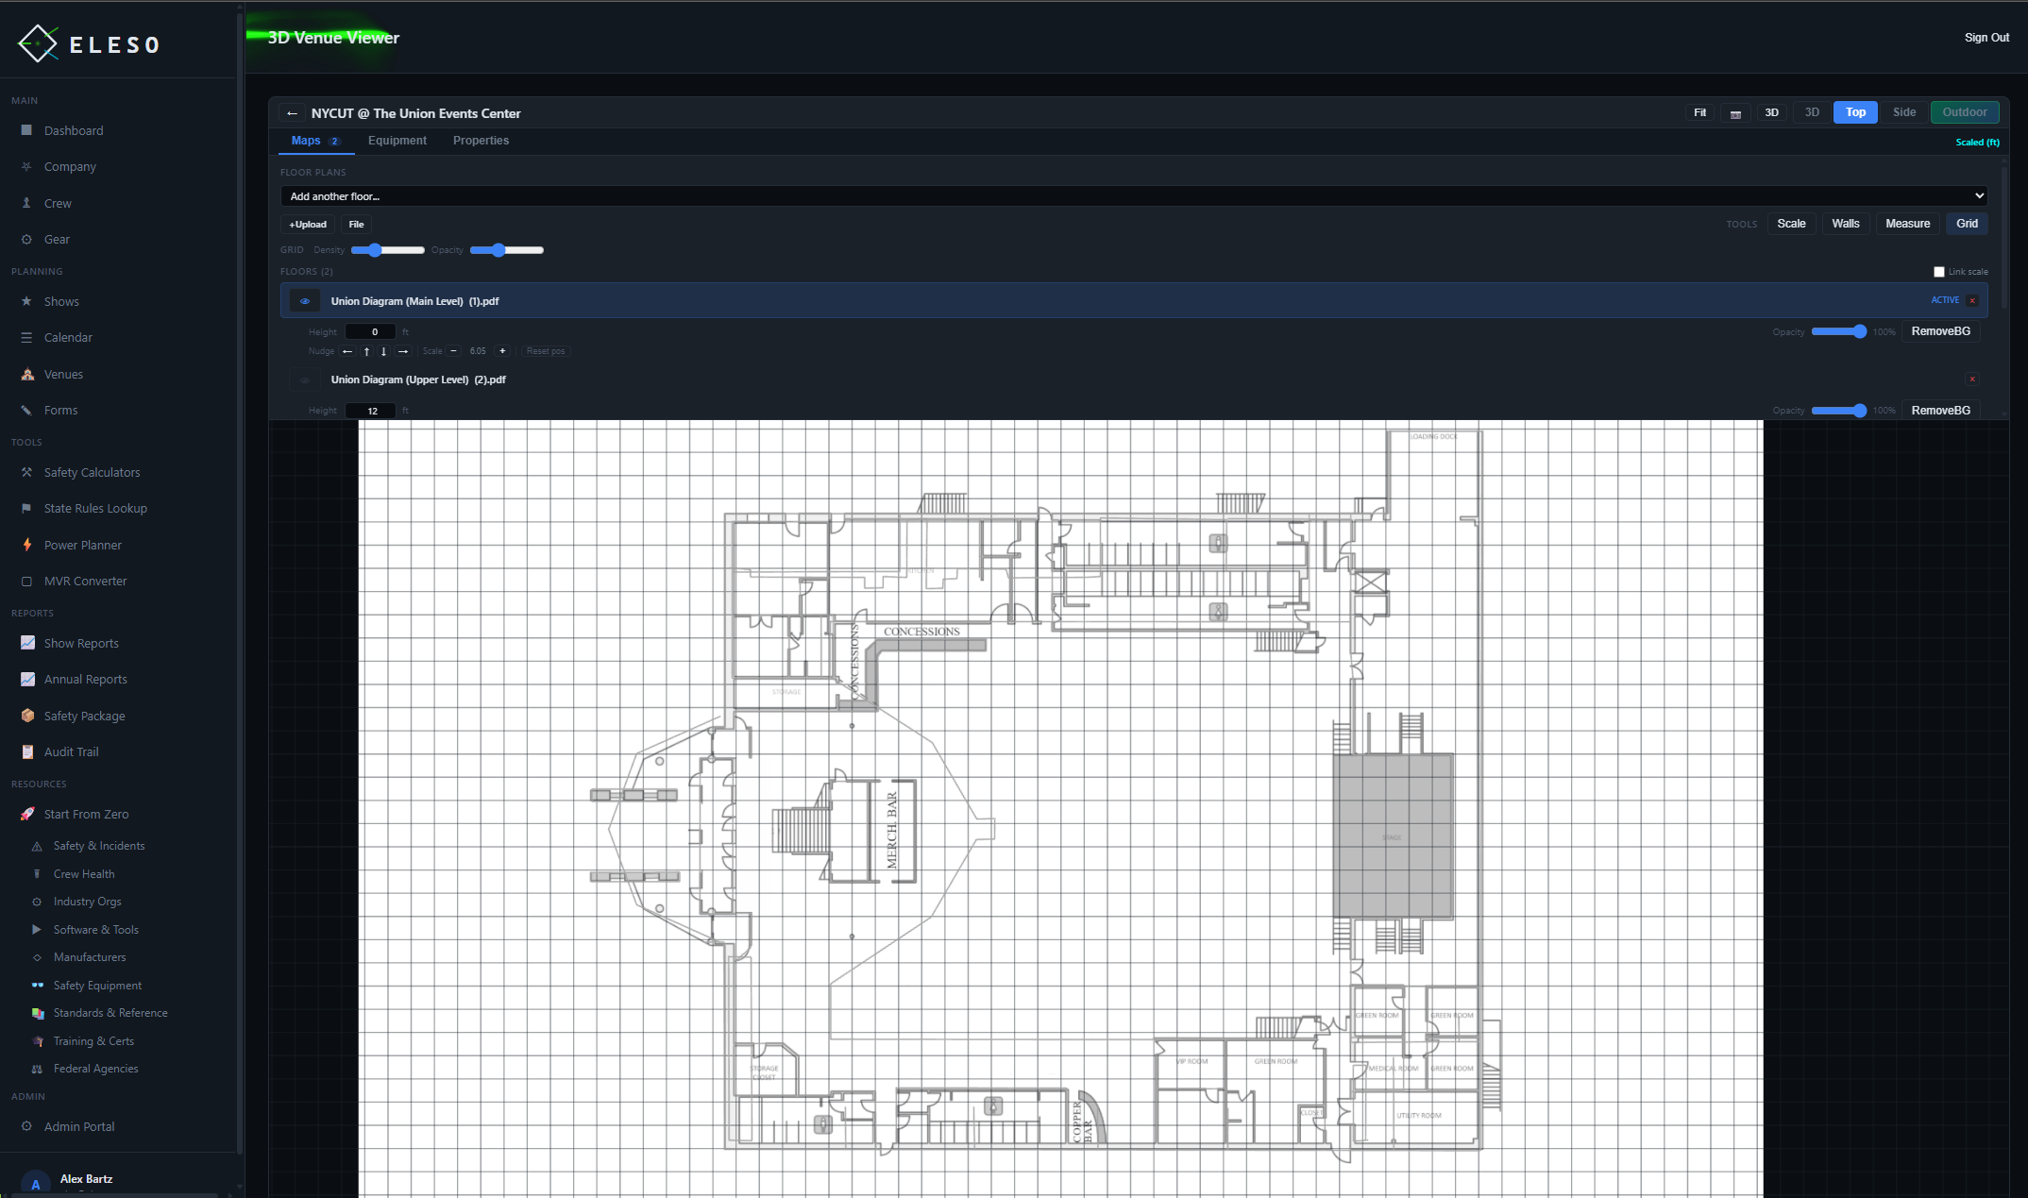Open the keyboard shortcuts icon next to Fit

(x=1735, y=112)
